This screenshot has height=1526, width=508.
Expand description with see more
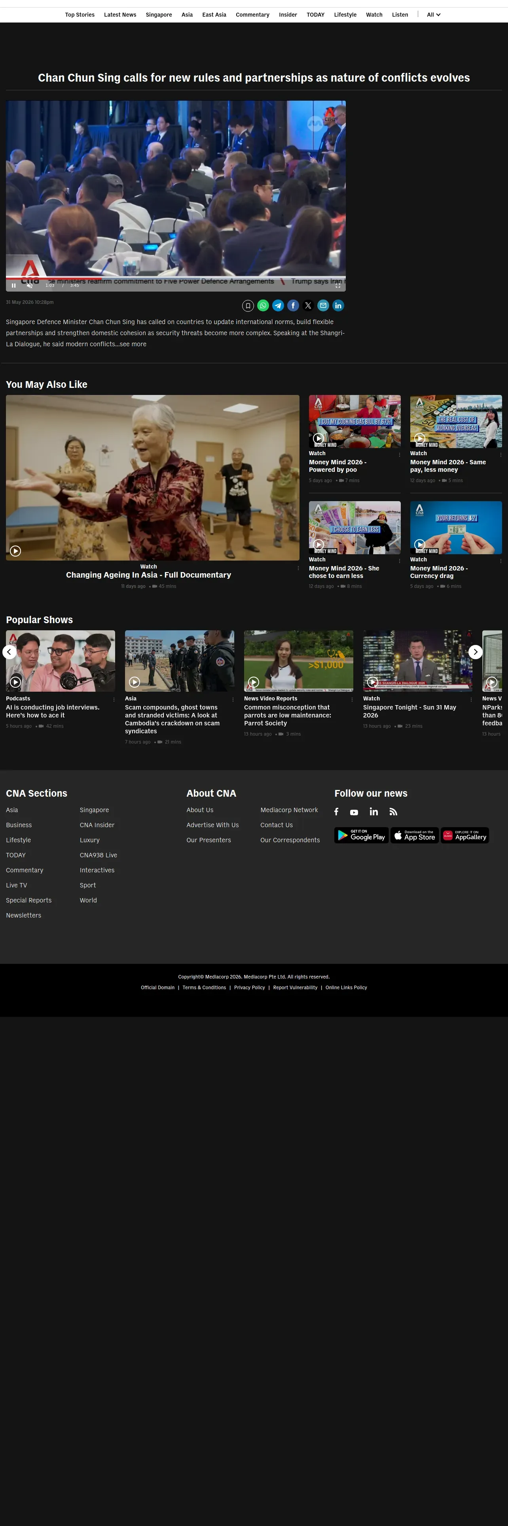(133, 344)
